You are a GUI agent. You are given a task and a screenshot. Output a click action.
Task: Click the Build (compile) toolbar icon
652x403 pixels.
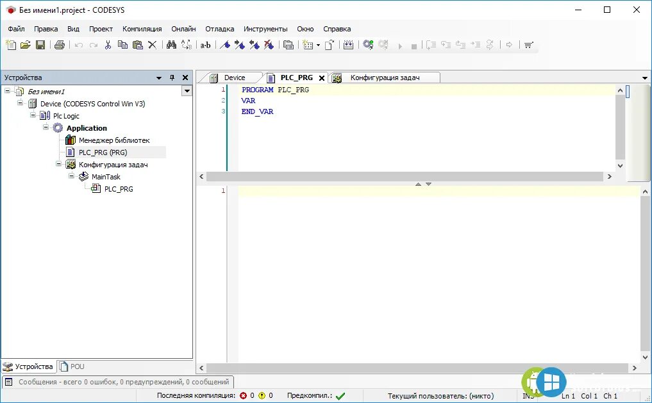[x=349, y=45]
